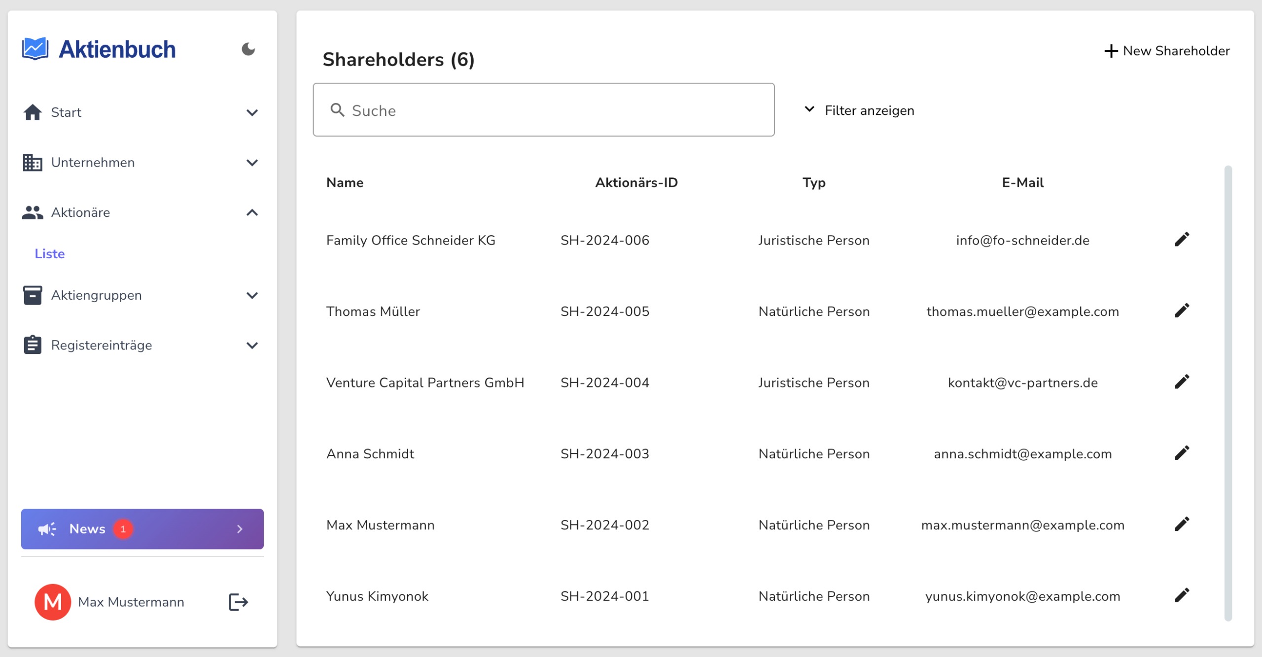Edit shareholder SH-2024-002 with pencil icon
Viewport: 1262px width, 657px height.
[x=1182, y=524]
